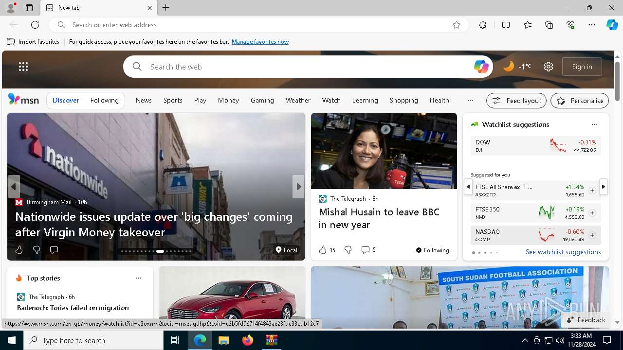623x350 pixels.
Task: Open Local tag on Nationwide story
Action: pos(286,250)
